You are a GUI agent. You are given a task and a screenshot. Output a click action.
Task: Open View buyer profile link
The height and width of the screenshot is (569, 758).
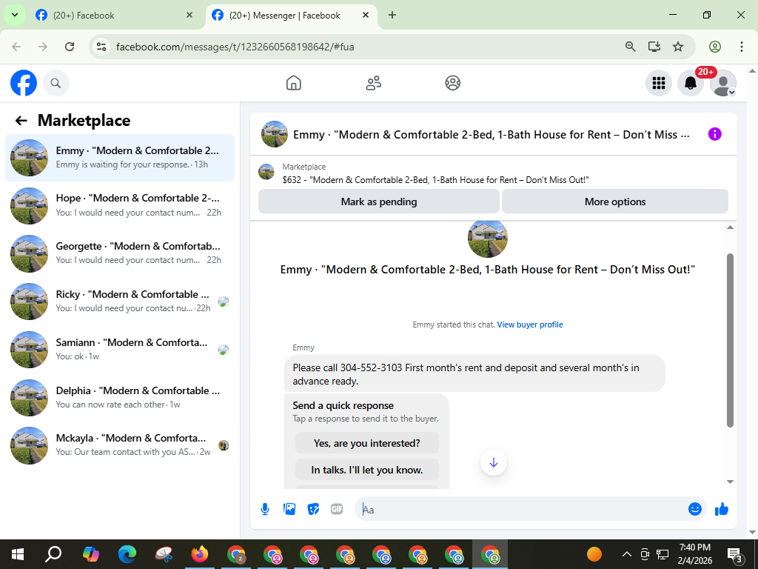pyautogui.click(x=530, y=325)
